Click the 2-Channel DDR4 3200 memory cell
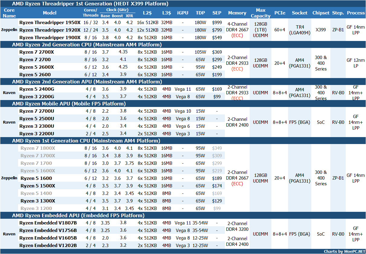This screenshot has width=366, height=254. tap(238, 227)
